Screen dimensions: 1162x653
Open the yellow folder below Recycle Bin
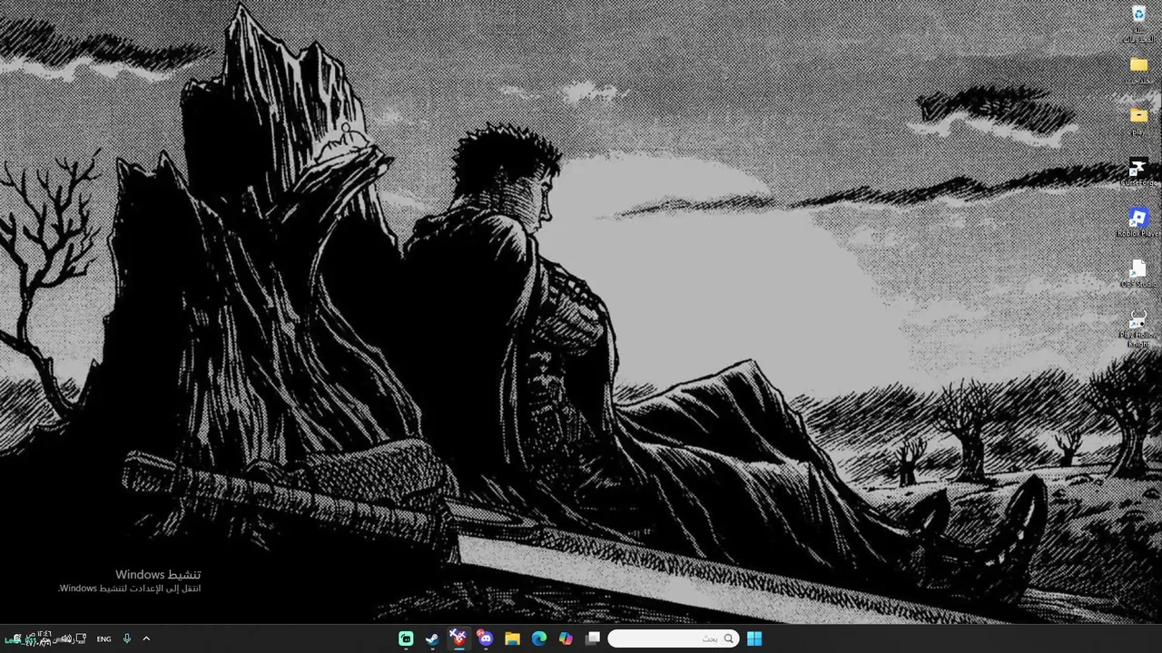coord(1138,71)
